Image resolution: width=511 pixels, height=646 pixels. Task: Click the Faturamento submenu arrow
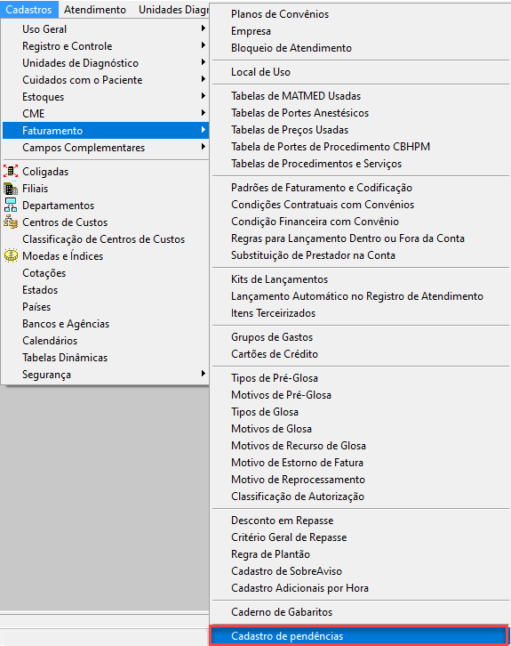click(204, 130)
